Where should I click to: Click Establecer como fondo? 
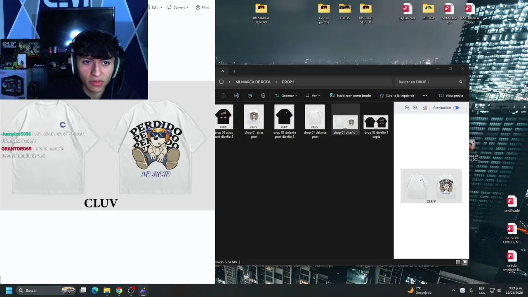point(350,95)
